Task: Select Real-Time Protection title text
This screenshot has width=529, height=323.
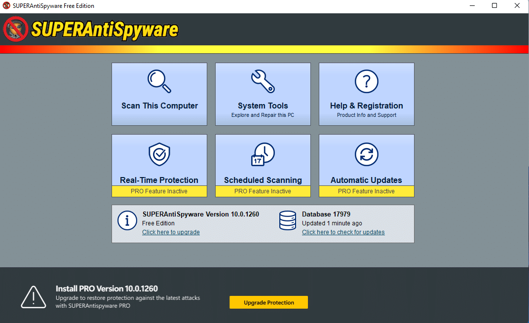Action: (159, 180)
